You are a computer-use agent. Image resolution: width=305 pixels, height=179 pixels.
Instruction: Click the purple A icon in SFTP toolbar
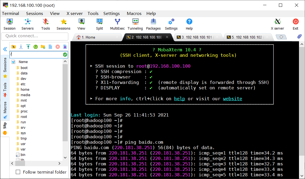tap(65, 47)
